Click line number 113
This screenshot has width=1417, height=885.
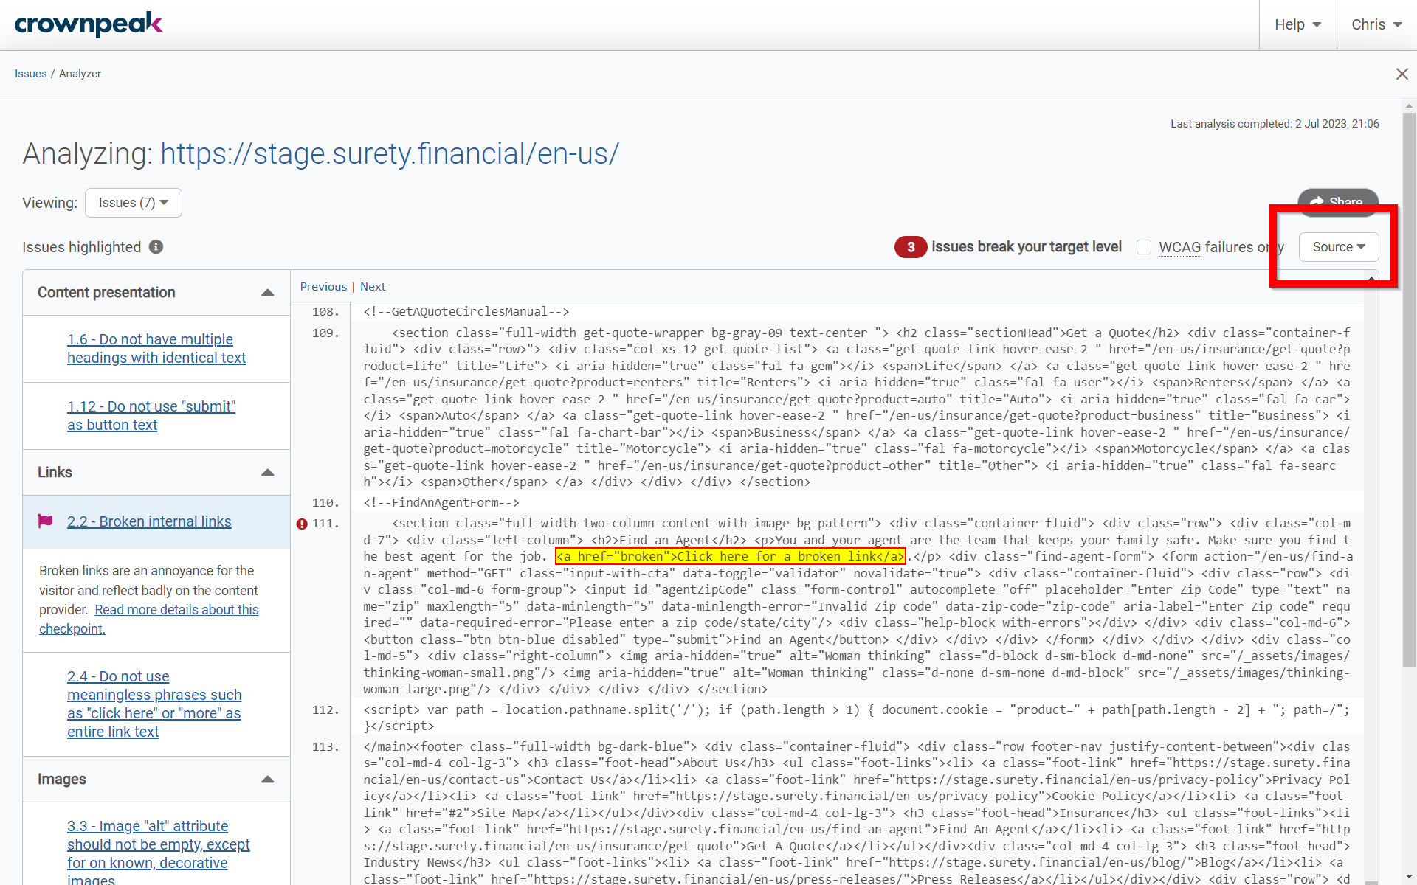coord(325,747)
